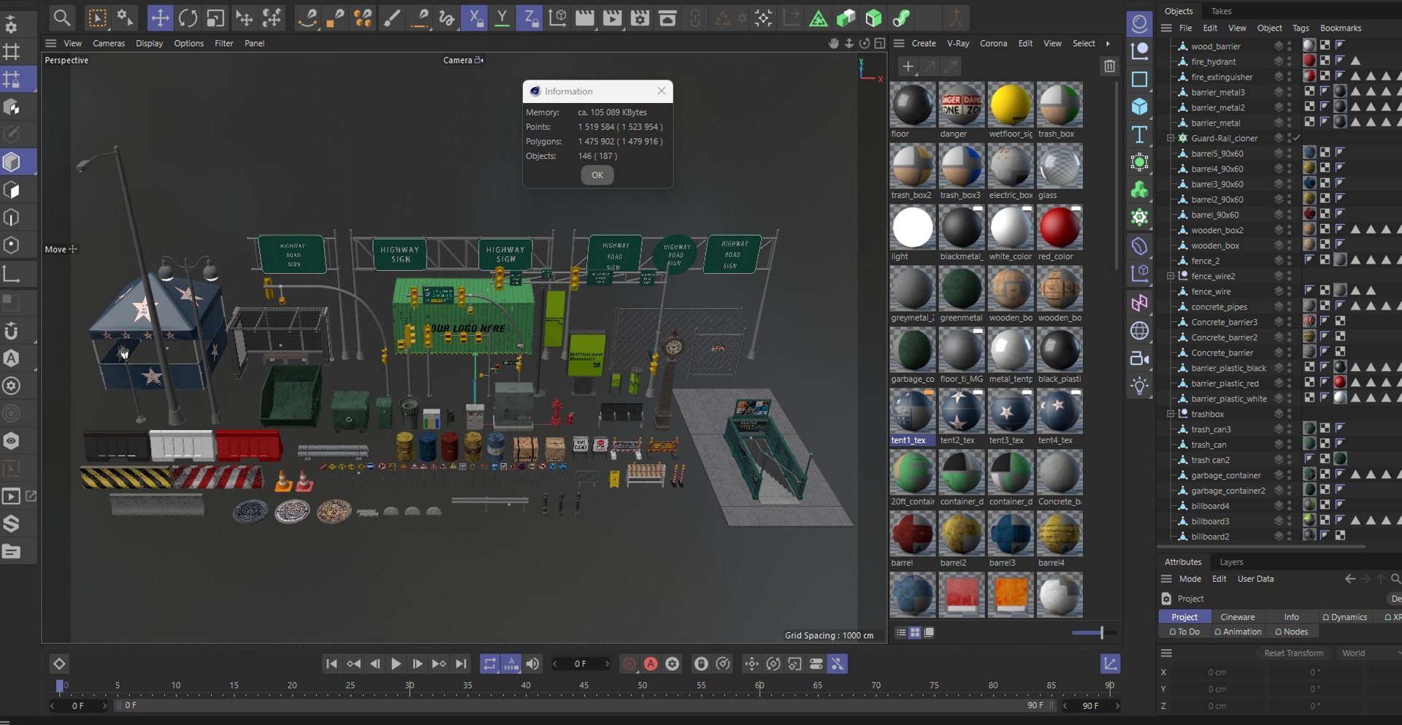The width and height of the screenshot is (1402, 725).
Task: Switch to the Takes tab
Action: [x=1221, y=11]
